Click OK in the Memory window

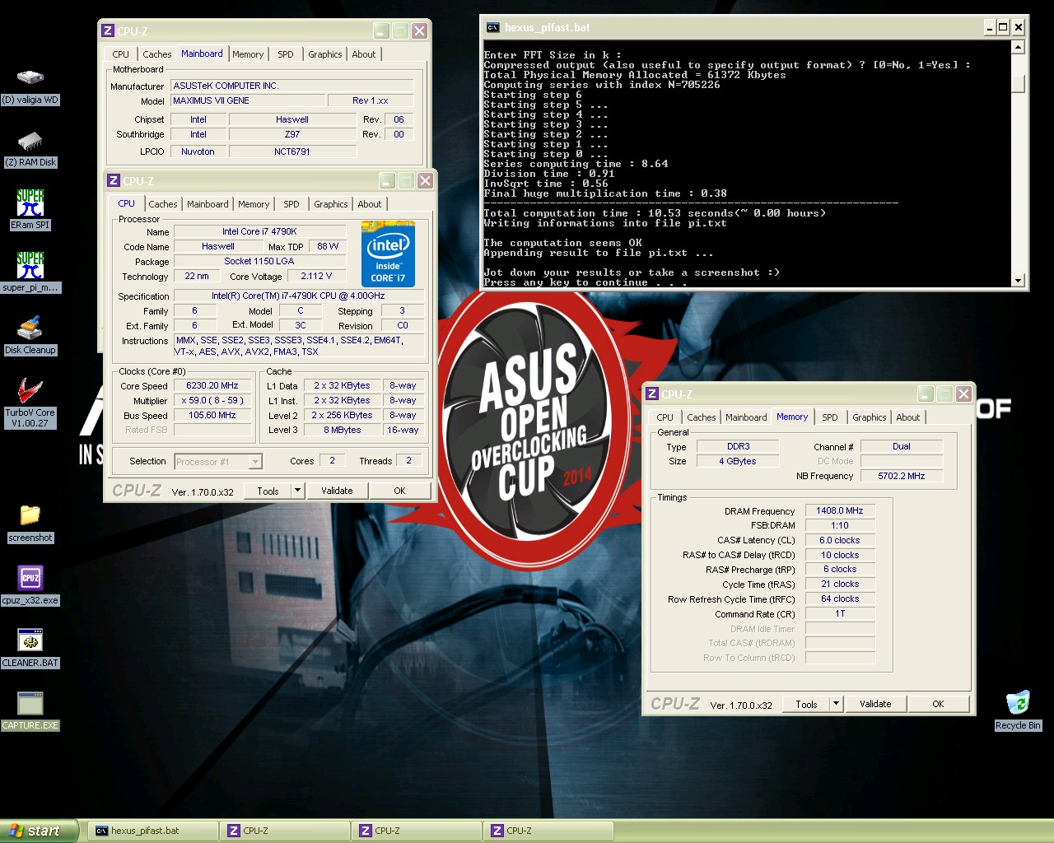click(x=938, y=704)
